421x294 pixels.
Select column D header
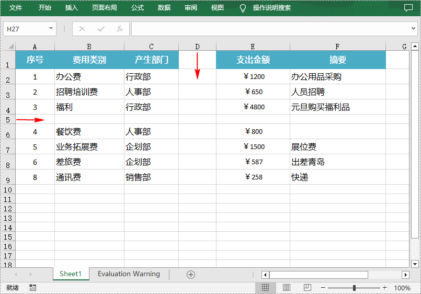tap(197, 47)
